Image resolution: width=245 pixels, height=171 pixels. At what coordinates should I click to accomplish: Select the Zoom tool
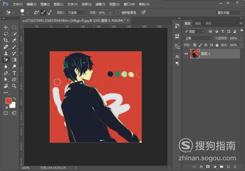14,86
